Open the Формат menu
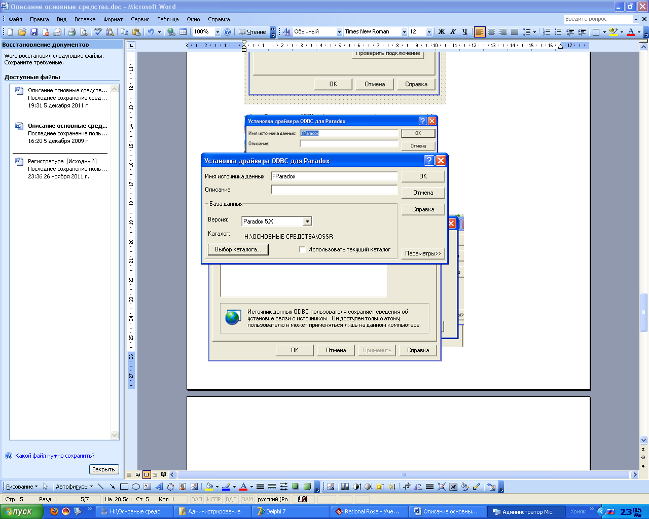Viewport: 649px width, 519px height. [113, 19]
